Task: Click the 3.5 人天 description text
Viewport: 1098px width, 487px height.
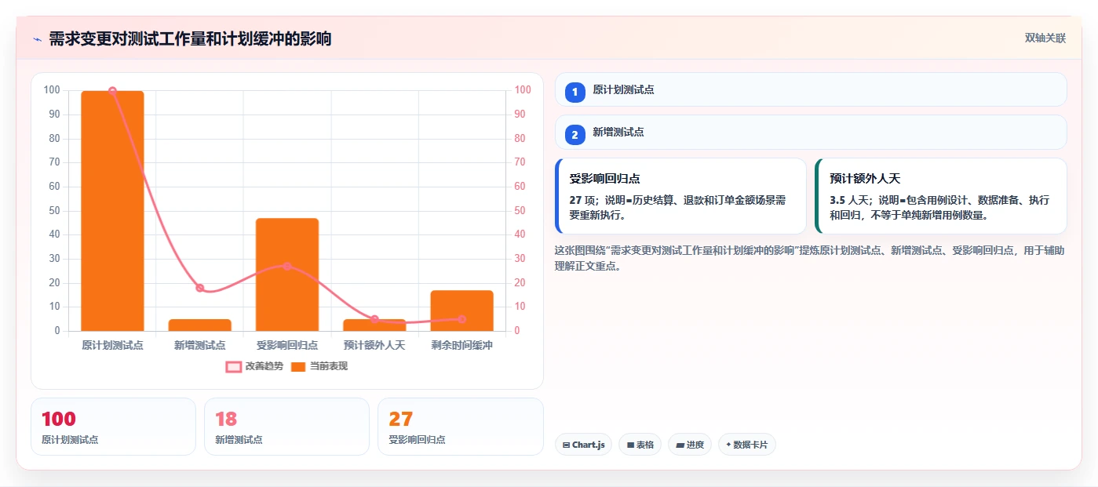Action: click(x=939, y=207)
